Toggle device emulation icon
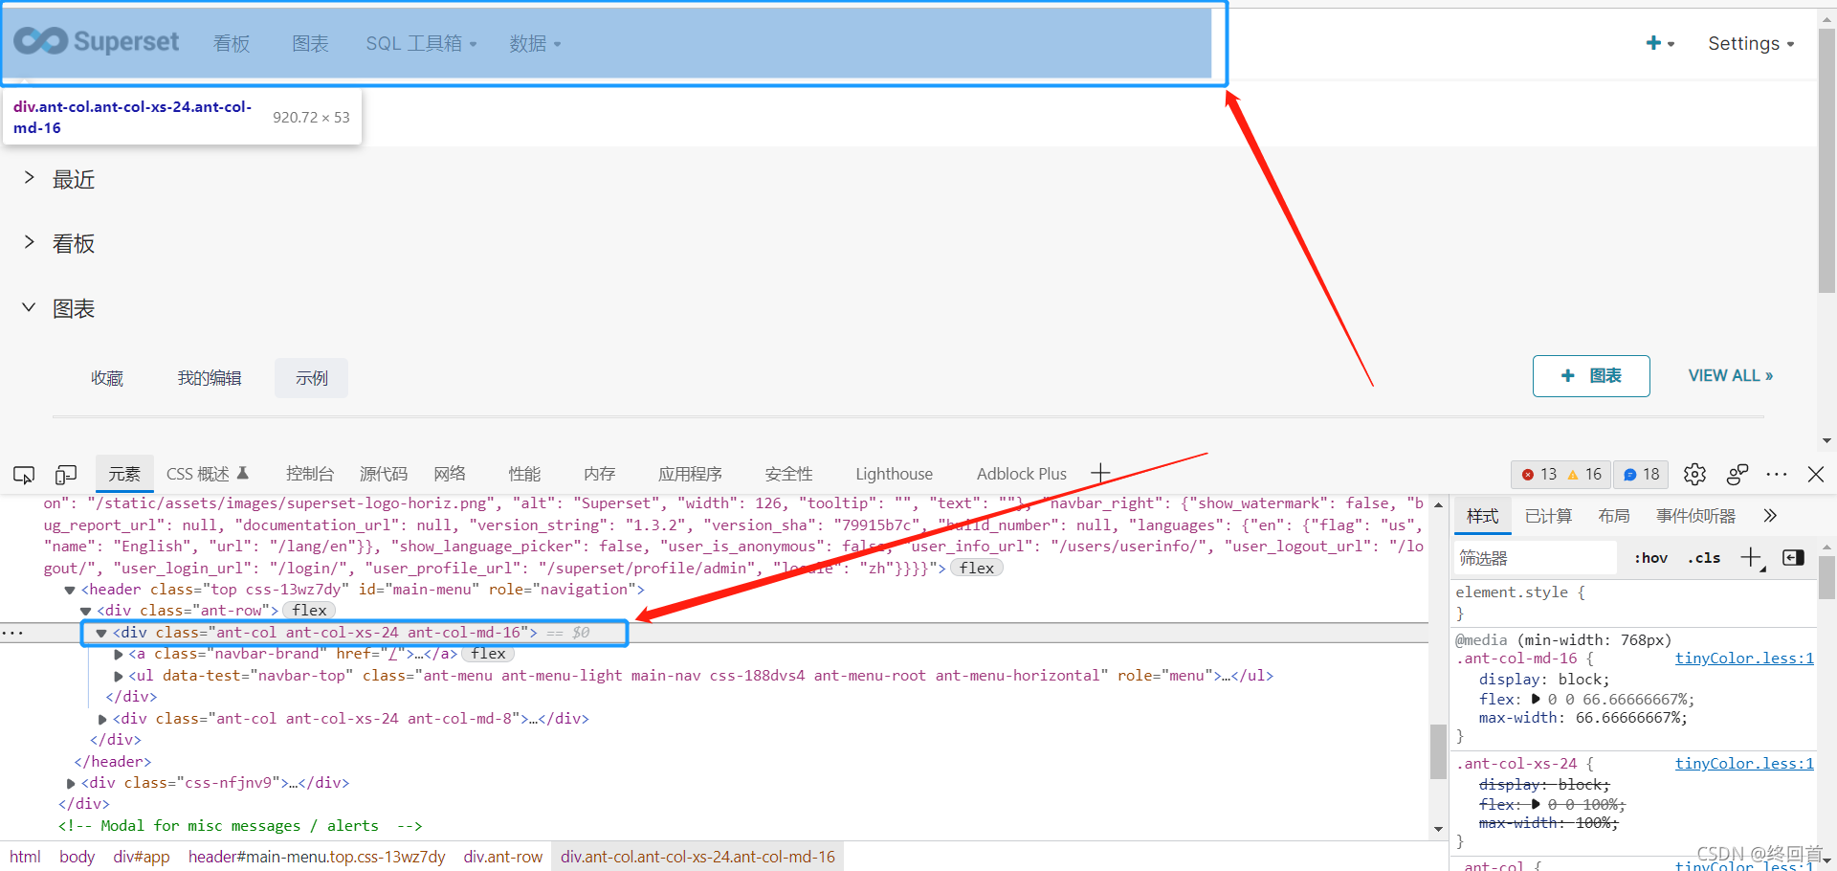The image size is (1837, 871). click(66, 474)
